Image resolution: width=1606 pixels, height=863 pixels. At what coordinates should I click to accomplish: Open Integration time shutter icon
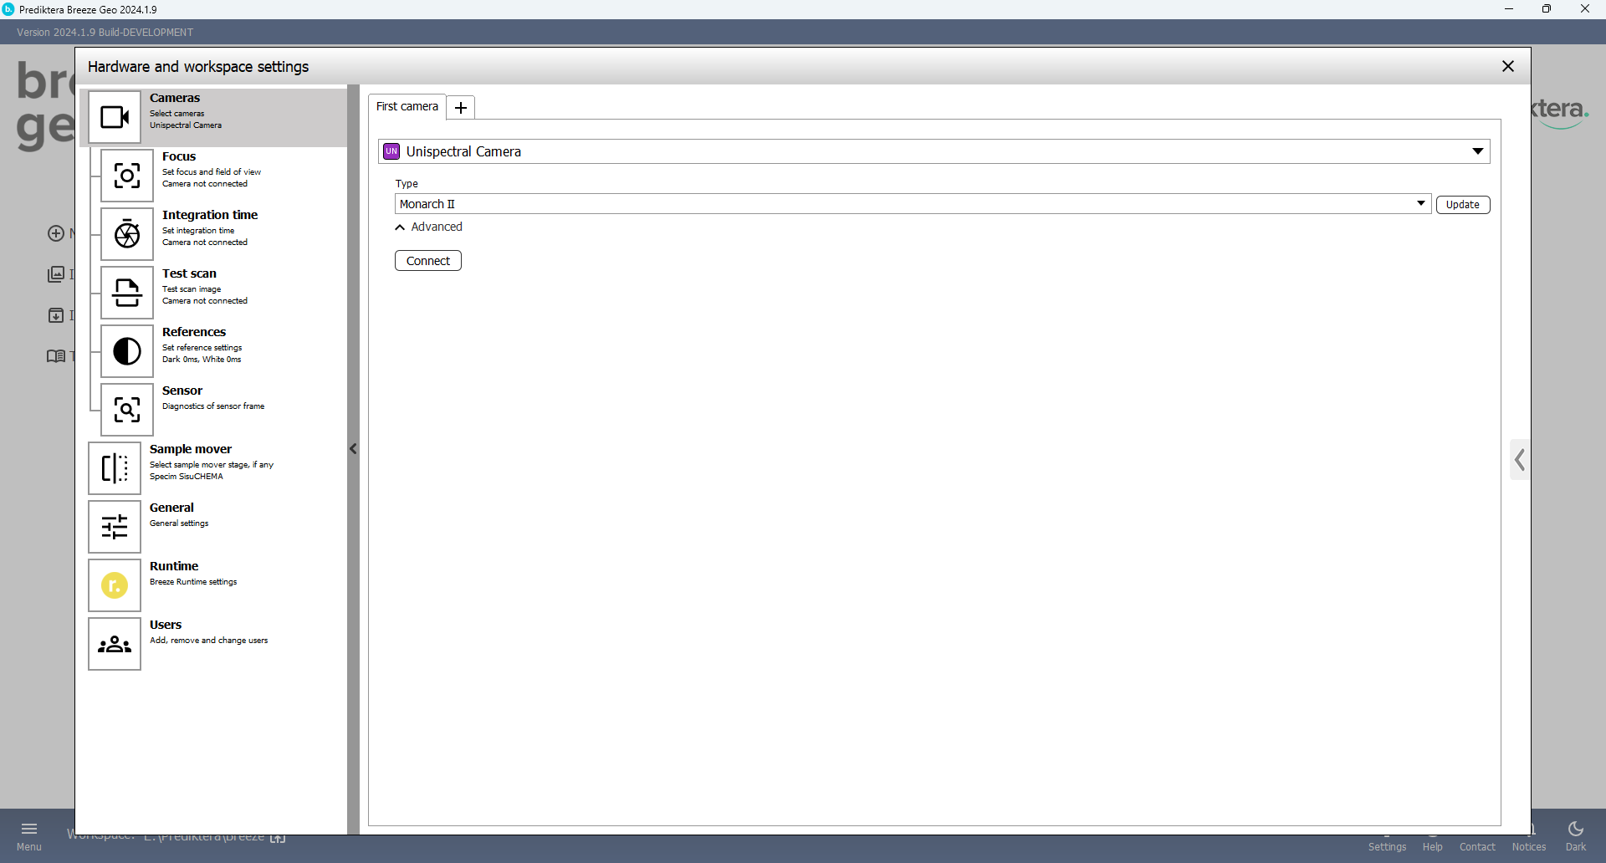[x=127, y=234]
